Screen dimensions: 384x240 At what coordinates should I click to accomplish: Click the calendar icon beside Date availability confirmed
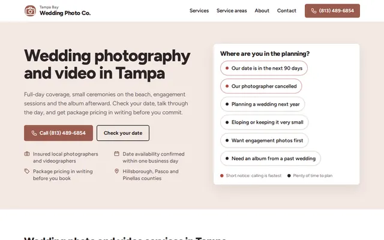pos(116,154)
